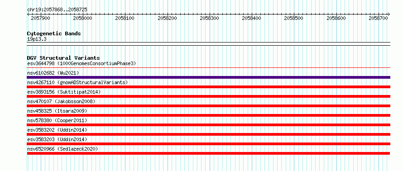Select the 2058500 ruler position label
Screen dimensions: 403x171
tap(293, 18)
